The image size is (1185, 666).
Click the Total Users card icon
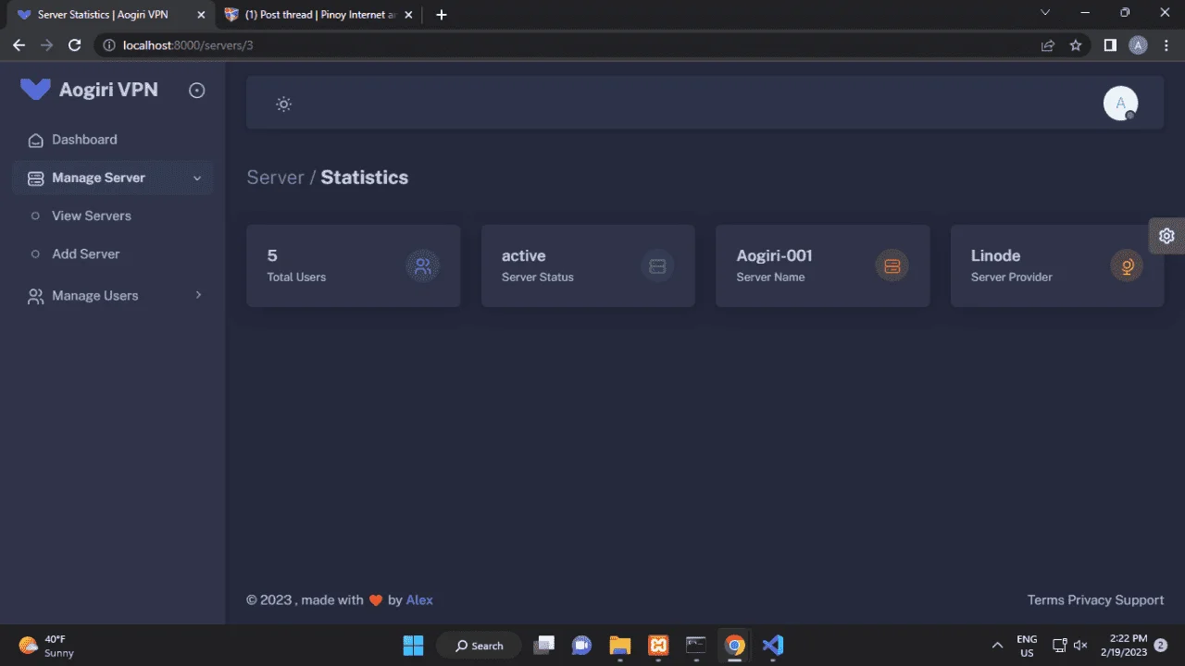point(423,266)
